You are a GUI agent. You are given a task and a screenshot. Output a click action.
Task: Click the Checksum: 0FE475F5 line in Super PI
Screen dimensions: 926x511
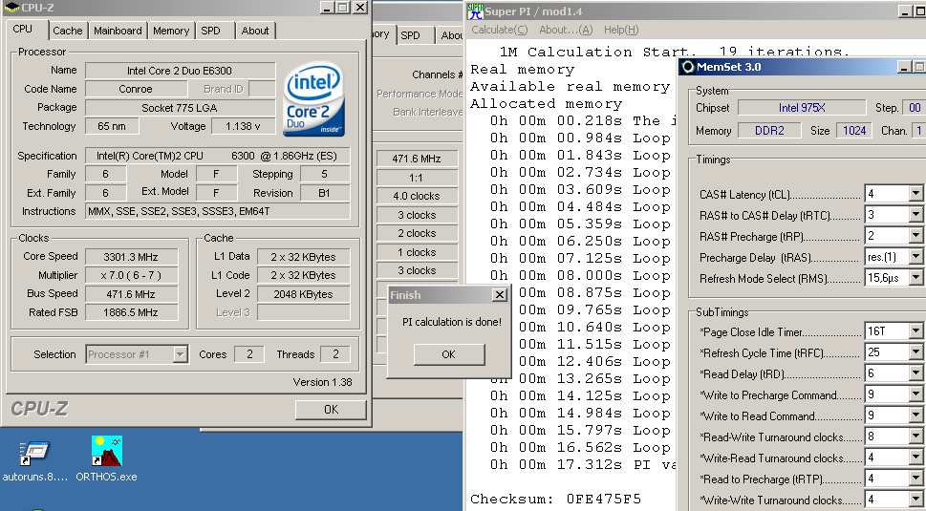click(556, 499)
